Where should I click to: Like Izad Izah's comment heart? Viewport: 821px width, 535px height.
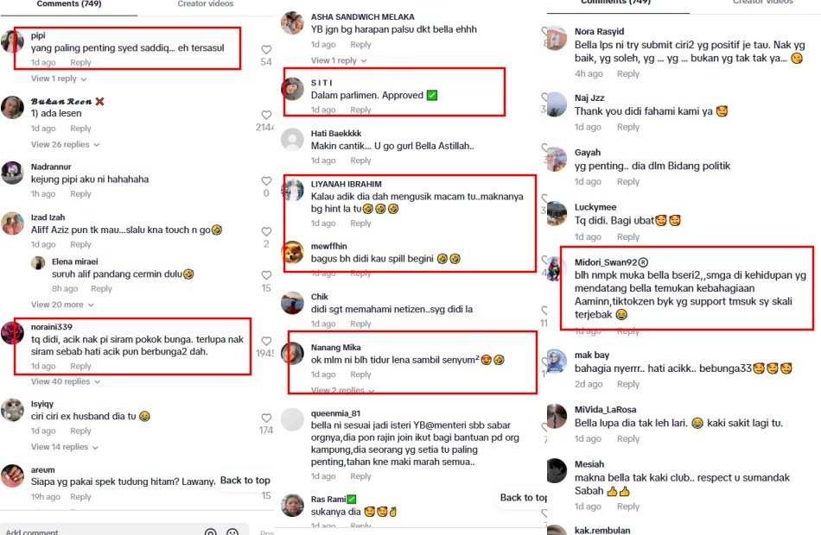click(x=266, y=231)
